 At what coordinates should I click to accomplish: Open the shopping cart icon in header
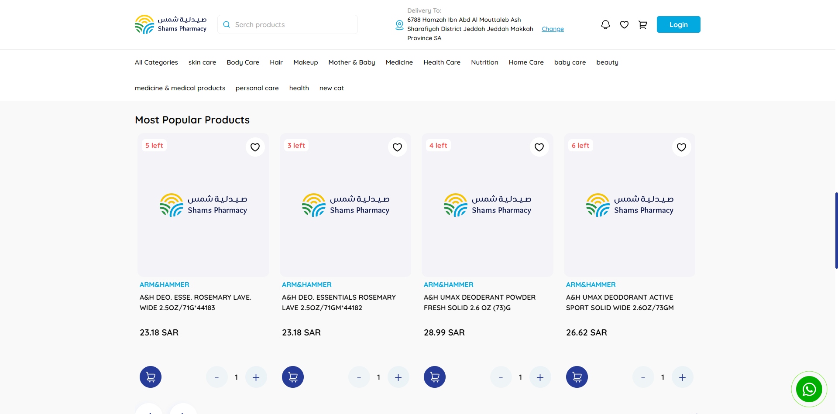643,25
